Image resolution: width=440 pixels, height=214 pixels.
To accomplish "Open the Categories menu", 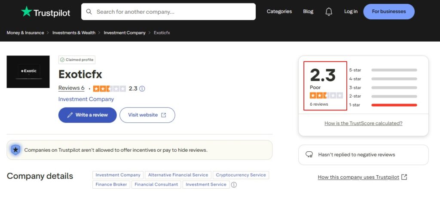I will click(x=279, y=12).
